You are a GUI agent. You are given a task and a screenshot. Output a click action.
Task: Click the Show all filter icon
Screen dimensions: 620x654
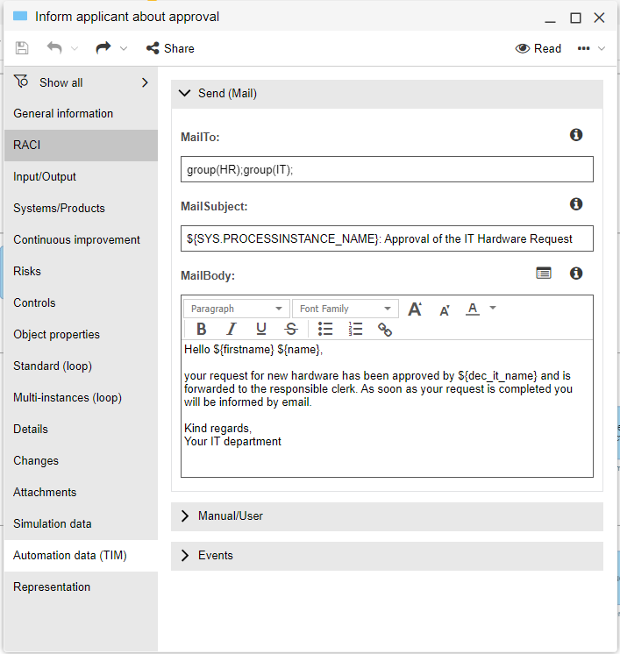pos(21,82)
